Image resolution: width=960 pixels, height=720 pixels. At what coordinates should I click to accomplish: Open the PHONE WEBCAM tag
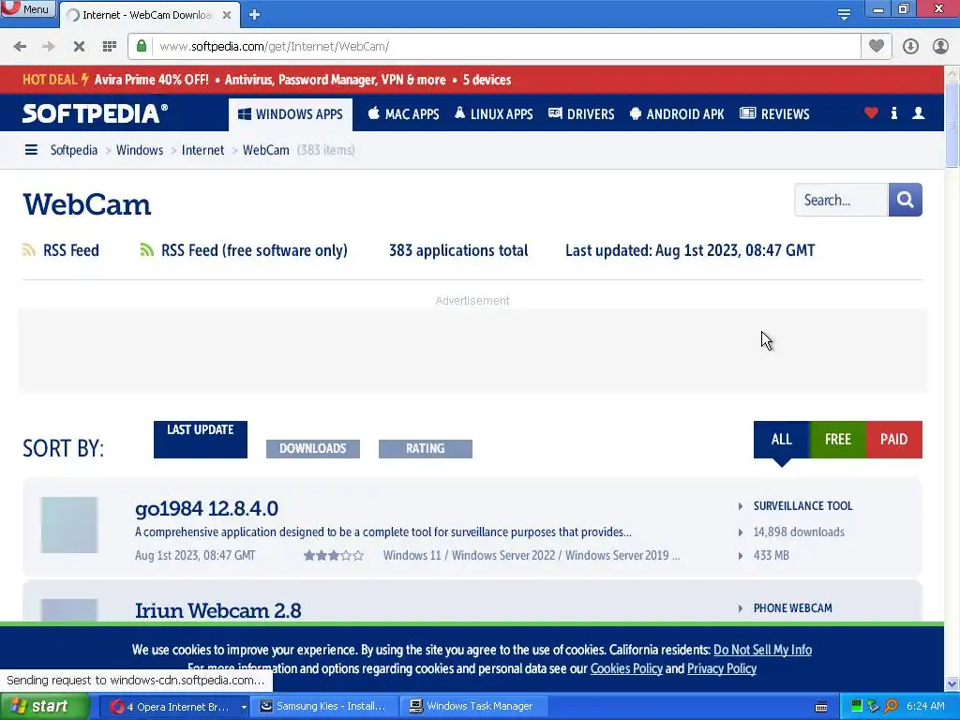792,607
